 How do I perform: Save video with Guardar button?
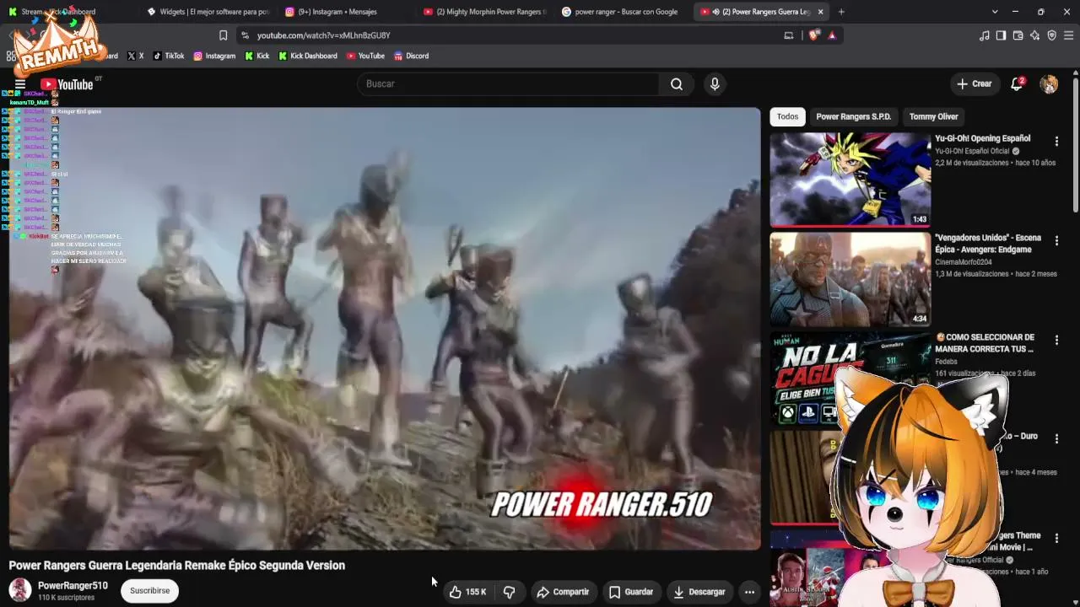pyautogui.click(x=631, y=592)
